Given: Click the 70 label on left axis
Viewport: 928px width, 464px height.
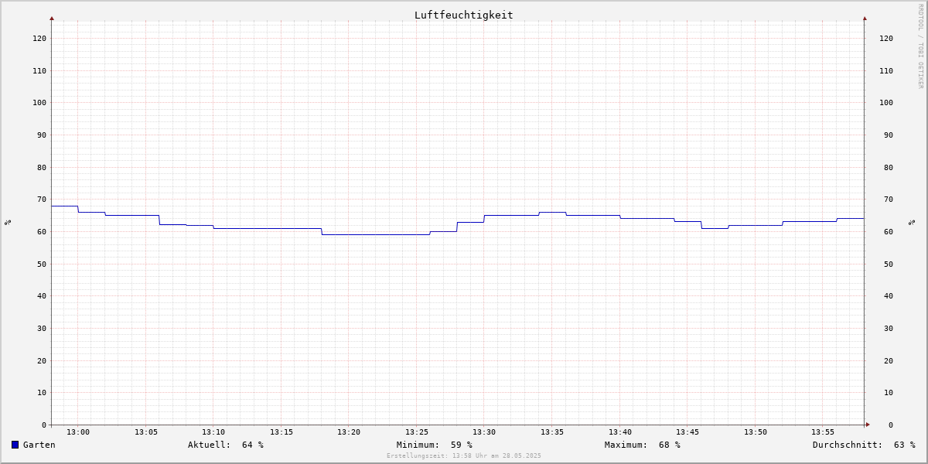Looking at the screenshot, I should click(42, 199).
